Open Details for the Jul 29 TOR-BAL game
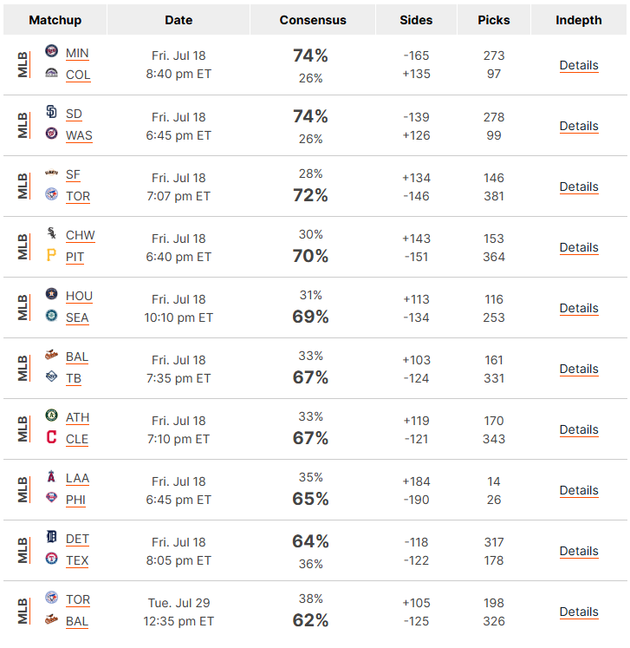 (579, 612)
